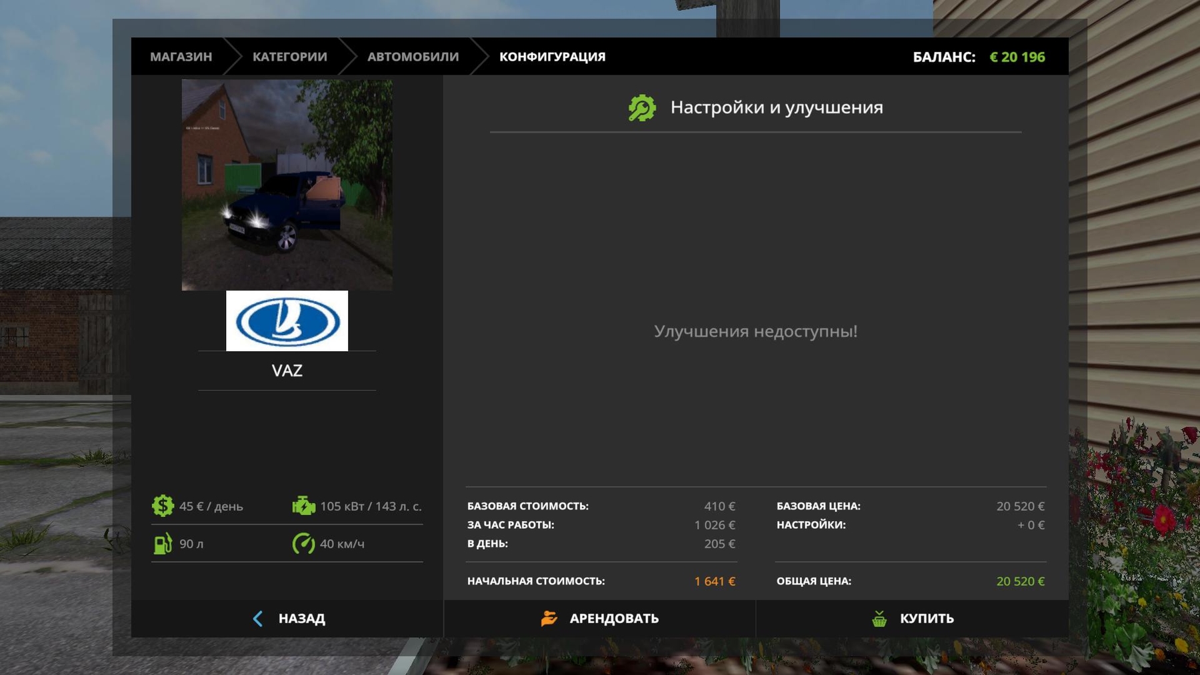Screen dimensions: 1200x675
Task: Click the VAZ brand name label
Action: [287, 370]
